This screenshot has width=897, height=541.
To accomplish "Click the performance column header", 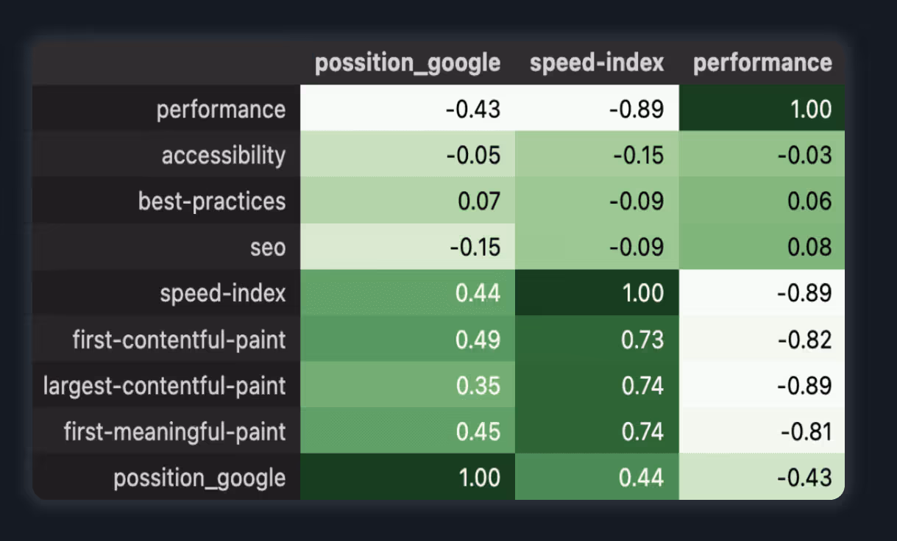I will (762, 63).
